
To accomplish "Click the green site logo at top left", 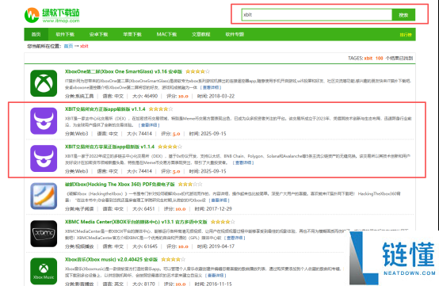I will tap(52, 15).
